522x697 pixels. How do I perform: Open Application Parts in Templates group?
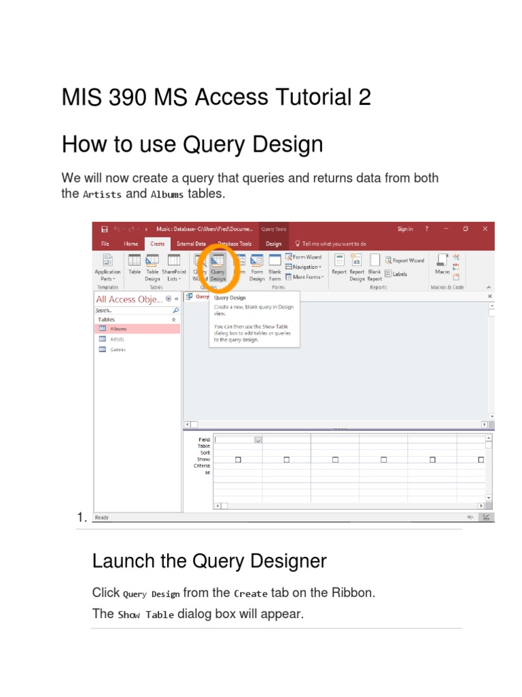coord(107,267)
